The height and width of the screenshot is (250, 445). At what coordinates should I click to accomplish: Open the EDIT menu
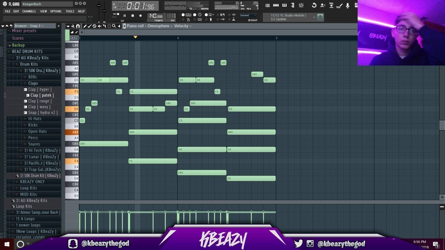tap(16, 11)
